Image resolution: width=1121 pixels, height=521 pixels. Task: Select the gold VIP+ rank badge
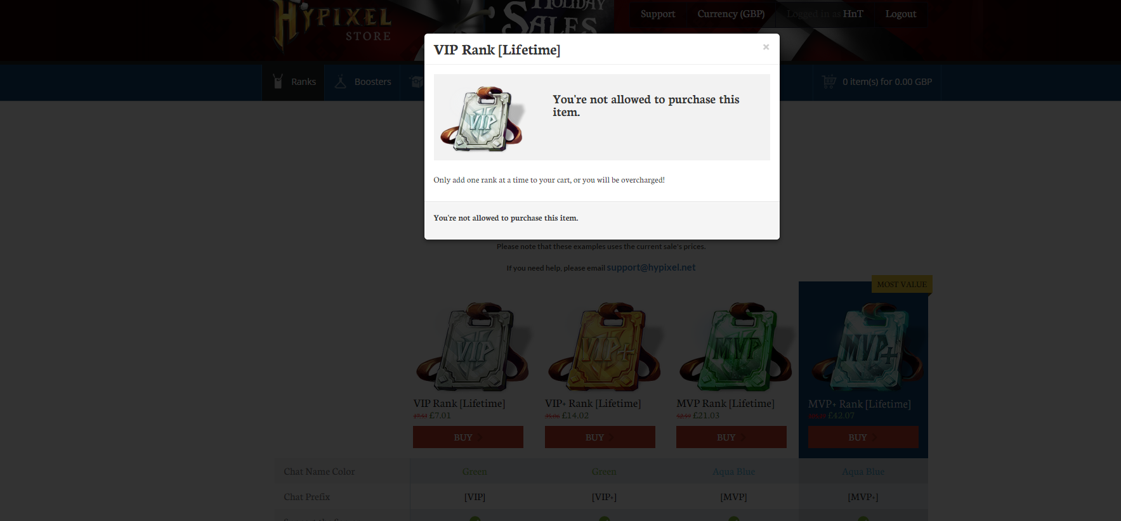point(603,346)
